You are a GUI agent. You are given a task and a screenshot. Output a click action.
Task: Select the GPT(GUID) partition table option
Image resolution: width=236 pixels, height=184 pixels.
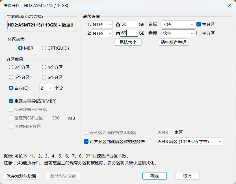(55, 48)
